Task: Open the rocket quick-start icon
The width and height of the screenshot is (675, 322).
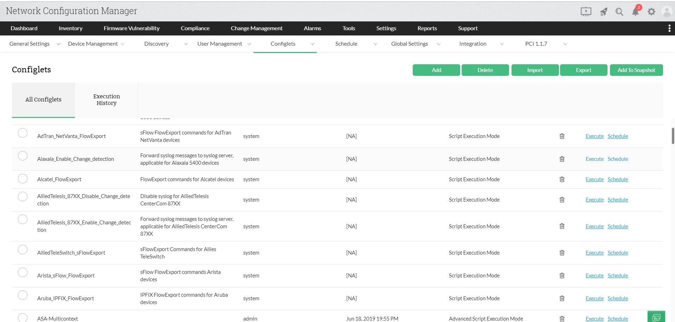Action: 604,11
